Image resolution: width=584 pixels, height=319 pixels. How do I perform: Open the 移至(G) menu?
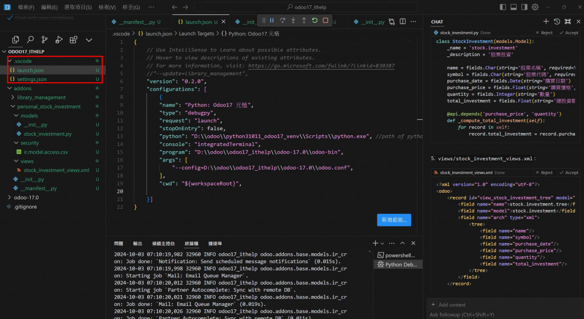tap(131, 7)
